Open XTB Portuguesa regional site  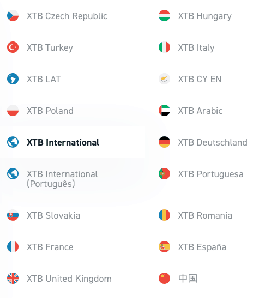tap(210, 174)
